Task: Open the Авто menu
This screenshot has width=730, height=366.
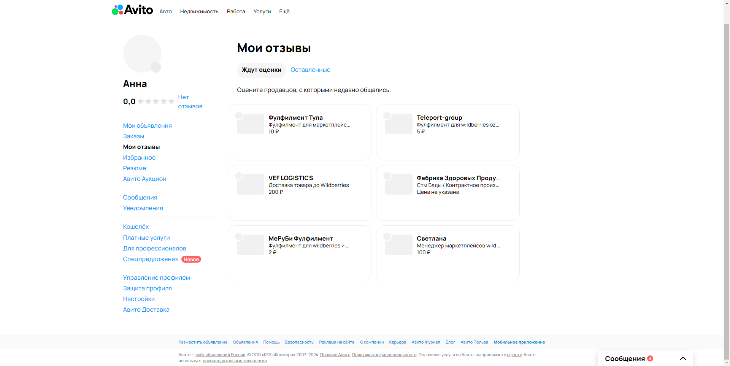Action: 166,12
